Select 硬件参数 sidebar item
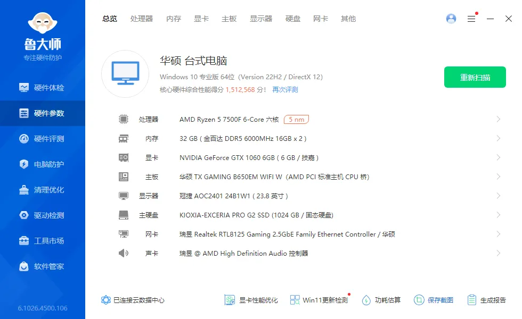522x319 pixels. 42,113
